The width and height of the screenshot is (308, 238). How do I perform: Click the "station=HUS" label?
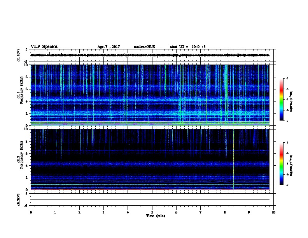point(144,47)
